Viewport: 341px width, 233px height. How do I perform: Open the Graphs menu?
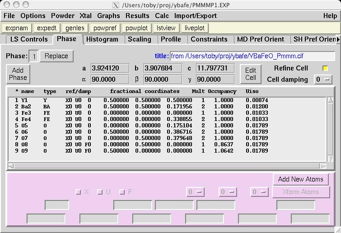108,16
